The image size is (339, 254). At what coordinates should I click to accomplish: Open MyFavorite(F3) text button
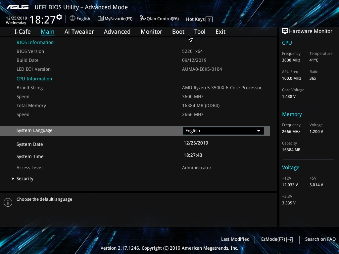pyautogui.click(x=119, y=19)
